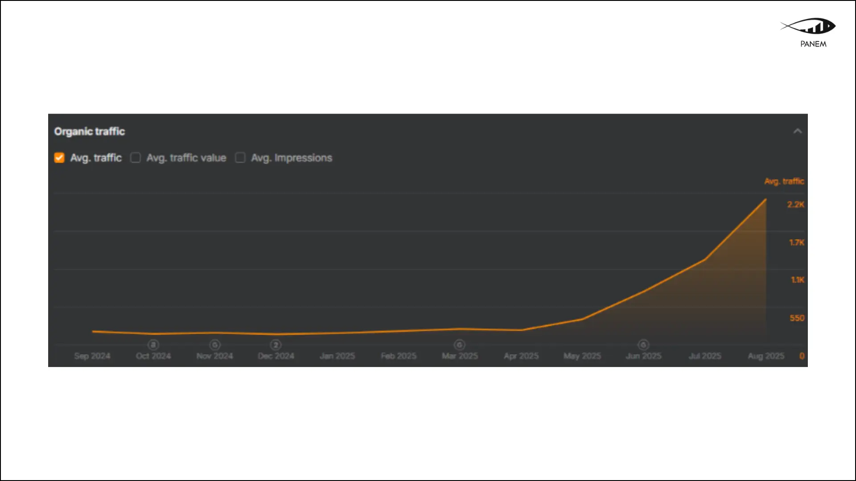Click the PANEM fish logo
The height and width of the screenshot is (481, 856).
click(809, 26)
